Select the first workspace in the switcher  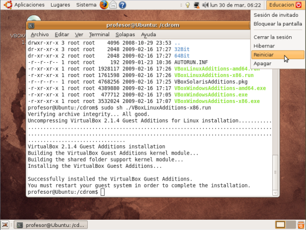tap(280, 224)
